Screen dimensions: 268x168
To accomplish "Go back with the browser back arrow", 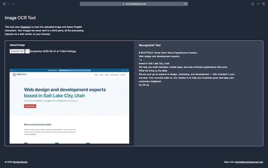I will (13, 4).
